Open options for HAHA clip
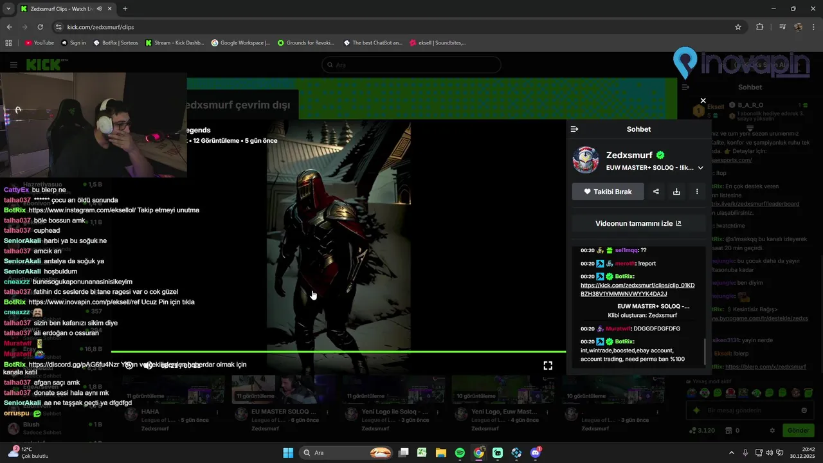The height and width of the screenshot is (463, 823). click(x=217, y=412)
